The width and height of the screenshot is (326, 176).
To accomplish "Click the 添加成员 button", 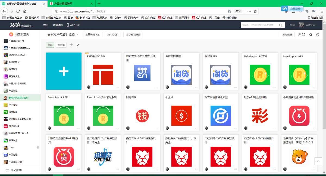I will 287,35.
